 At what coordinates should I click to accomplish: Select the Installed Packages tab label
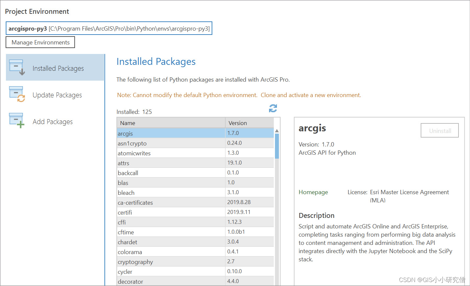click(58, 68)
